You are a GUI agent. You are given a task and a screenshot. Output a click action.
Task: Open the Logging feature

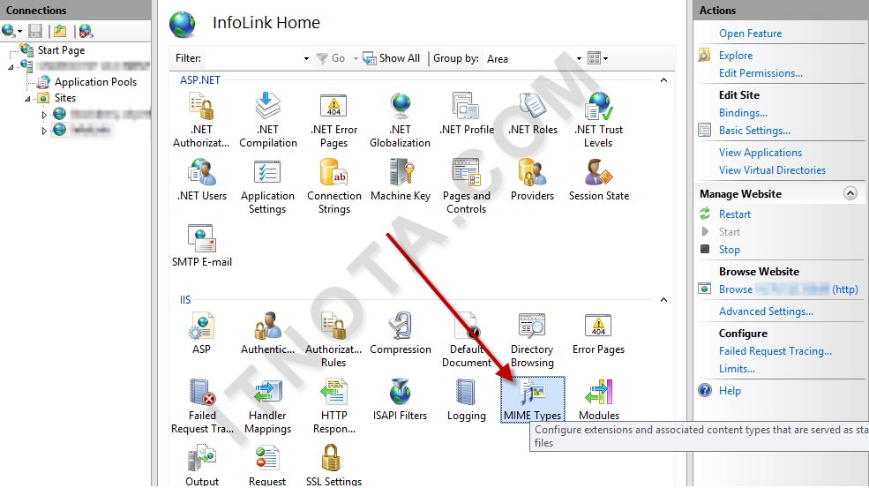[467, 399]
